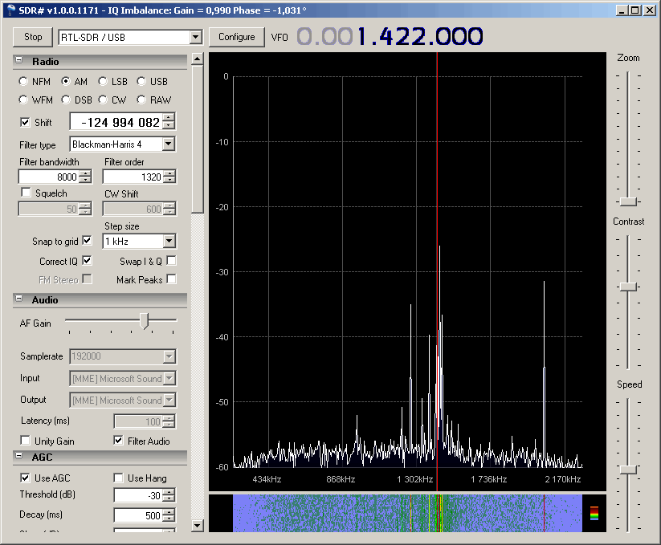The height and width of the screenshot is (545, 661).
Task: Disable the Shift checkbox
Action: [x=26, y=123]
